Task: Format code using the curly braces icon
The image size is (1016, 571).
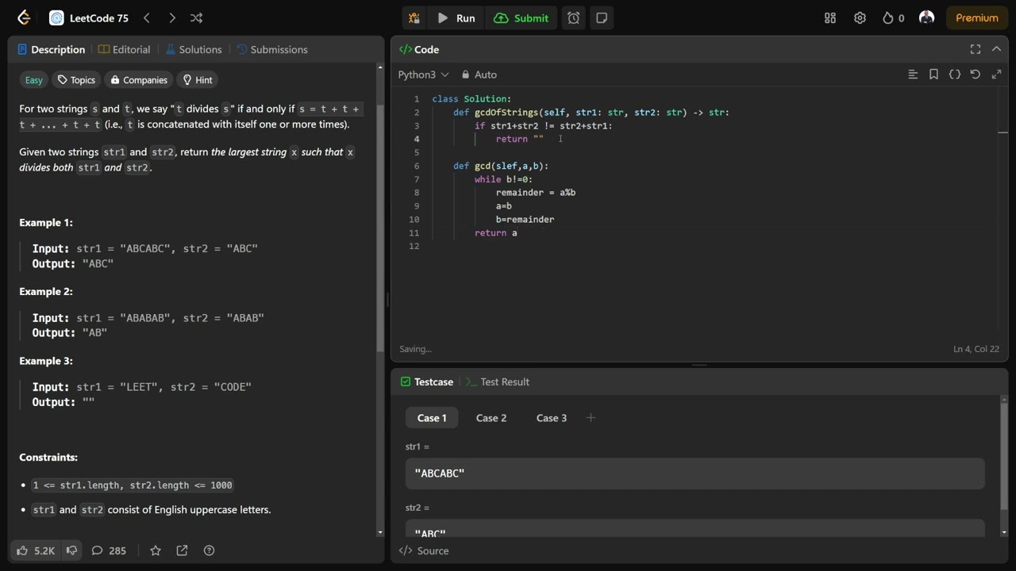Action: pyautogui.click(x=955, y=75)
